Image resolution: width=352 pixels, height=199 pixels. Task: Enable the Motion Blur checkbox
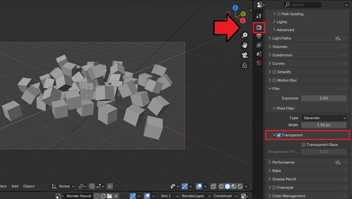(274, 80)
